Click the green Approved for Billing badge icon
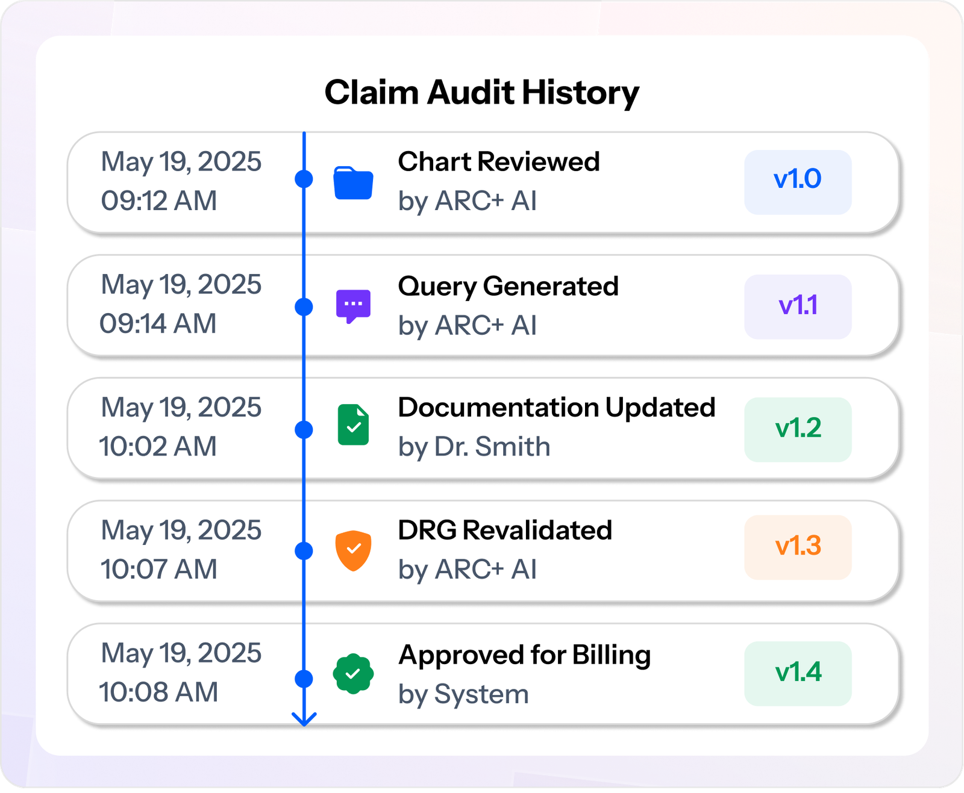 click(353, 674)
